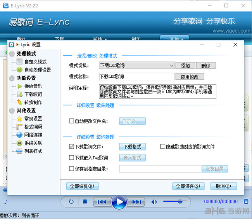Enable 隐藏歌曲对应的歌词文件 checkbox

click(x=163, y=146)
